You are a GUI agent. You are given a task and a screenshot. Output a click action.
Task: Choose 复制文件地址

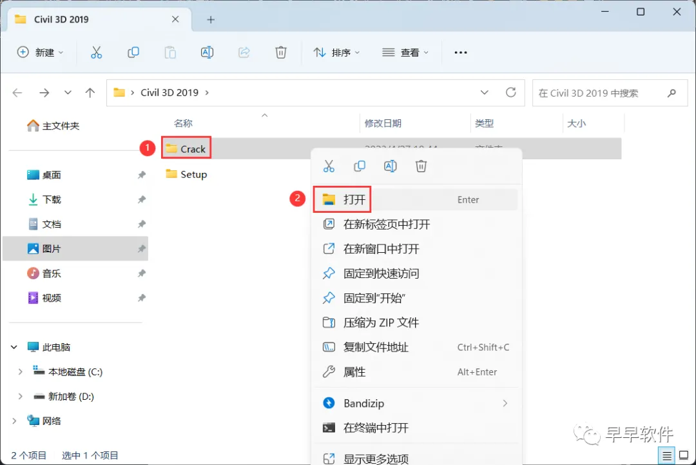[x=416, y=348]
